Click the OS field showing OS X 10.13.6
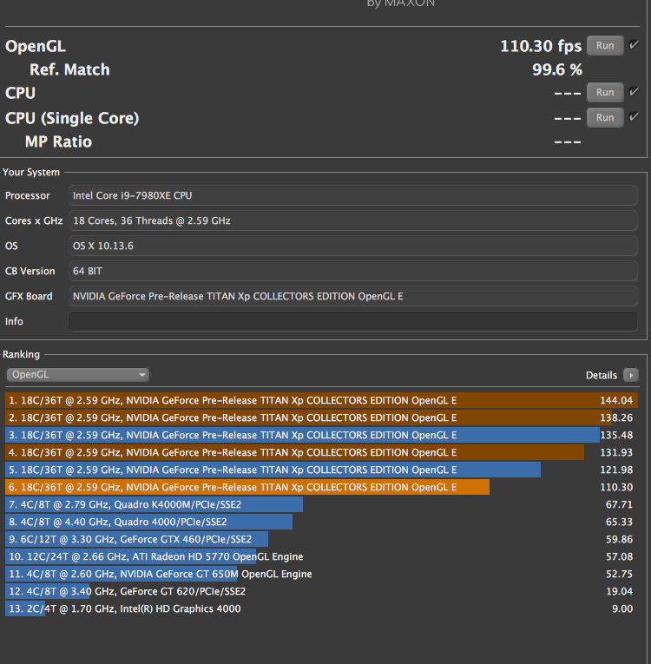 click(x=352, y=246)
